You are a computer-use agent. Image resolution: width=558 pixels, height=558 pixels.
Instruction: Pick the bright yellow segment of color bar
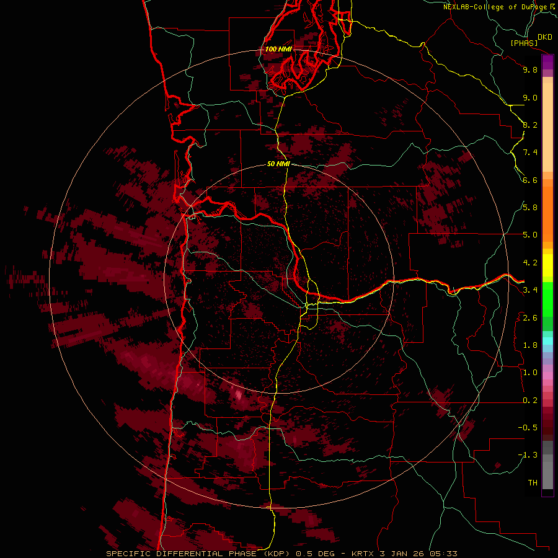pos(547,265)
